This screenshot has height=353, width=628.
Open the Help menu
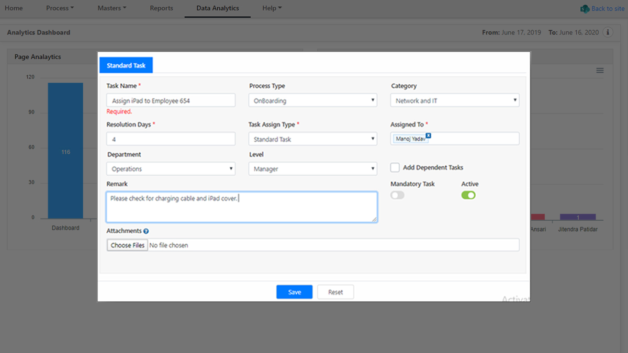(x=272, y=8)
